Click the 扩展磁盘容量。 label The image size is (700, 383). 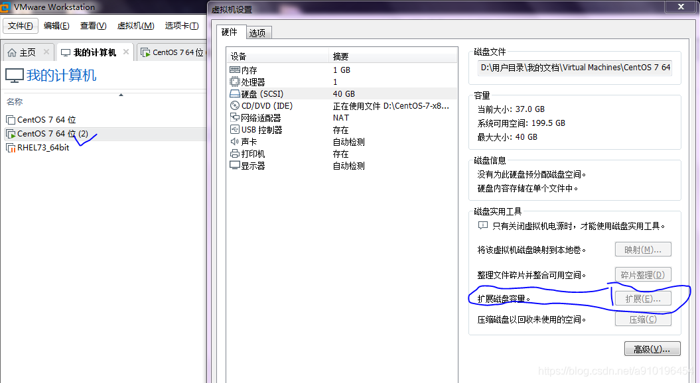504,299
